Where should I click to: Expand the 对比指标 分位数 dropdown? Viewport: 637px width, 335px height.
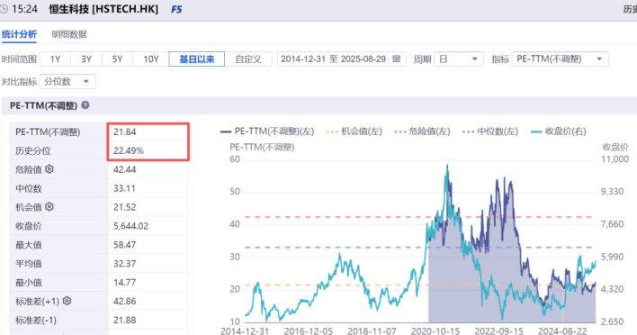pos(67,82)
